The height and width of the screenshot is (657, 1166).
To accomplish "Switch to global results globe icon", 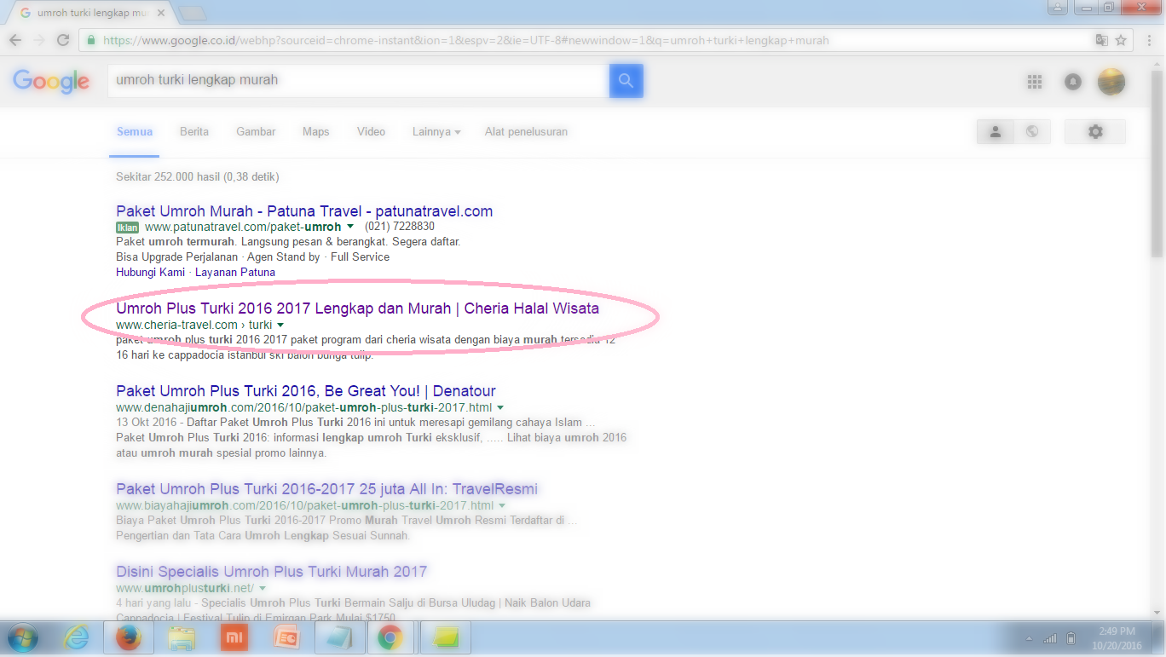I will [1032, 132].
